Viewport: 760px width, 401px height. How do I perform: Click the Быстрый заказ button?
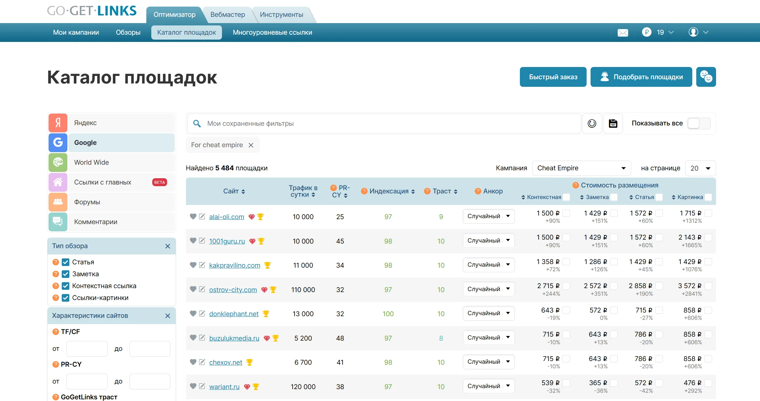pos(553,77)
